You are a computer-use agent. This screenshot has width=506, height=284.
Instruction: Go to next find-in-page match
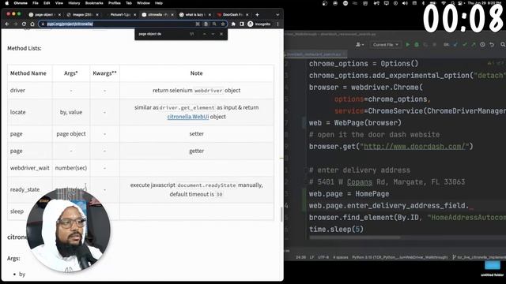(x=213, y=34)
